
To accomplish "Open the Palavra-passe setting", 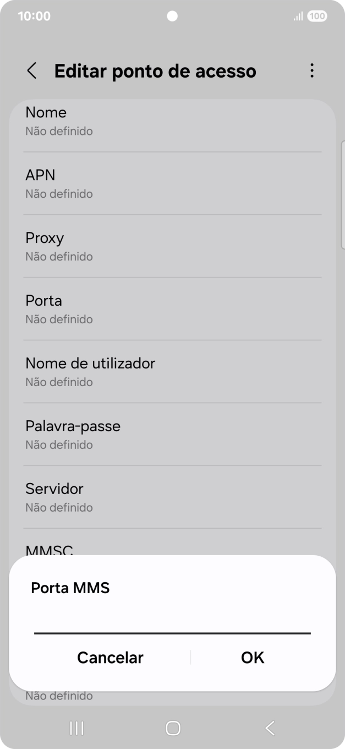I will 172,435.
